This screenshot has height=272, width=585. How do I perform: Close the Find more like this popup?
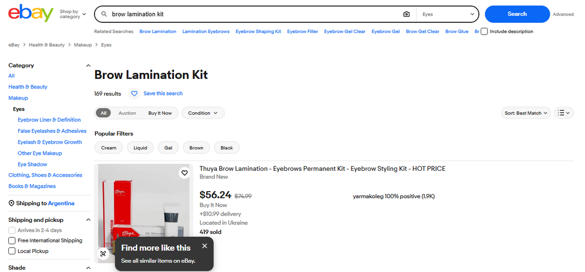[x=204, y=246]
